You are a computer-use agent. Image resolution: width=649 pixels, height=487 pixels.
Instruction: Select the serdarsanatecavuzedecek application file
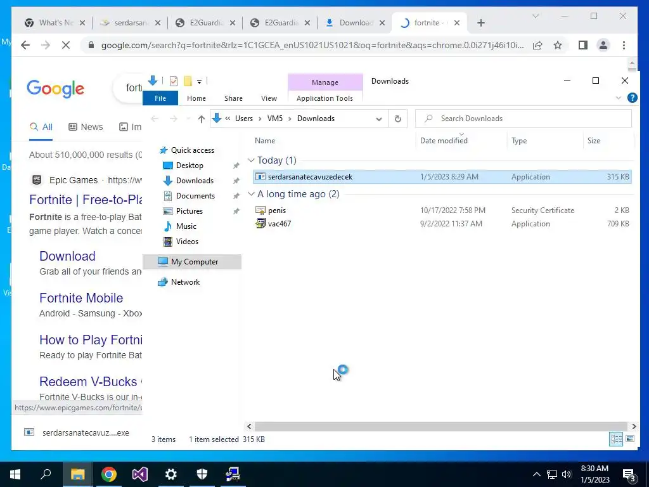pos(442,177)
